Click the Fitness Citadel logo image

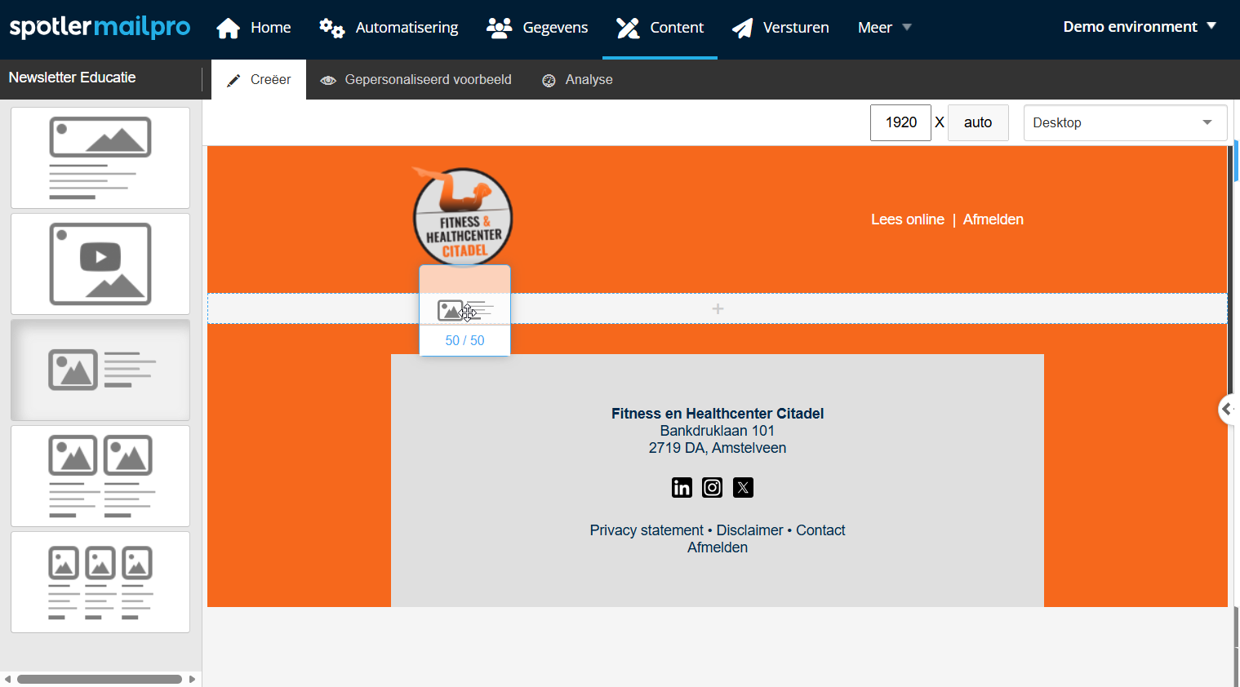(x=463, y=216)
